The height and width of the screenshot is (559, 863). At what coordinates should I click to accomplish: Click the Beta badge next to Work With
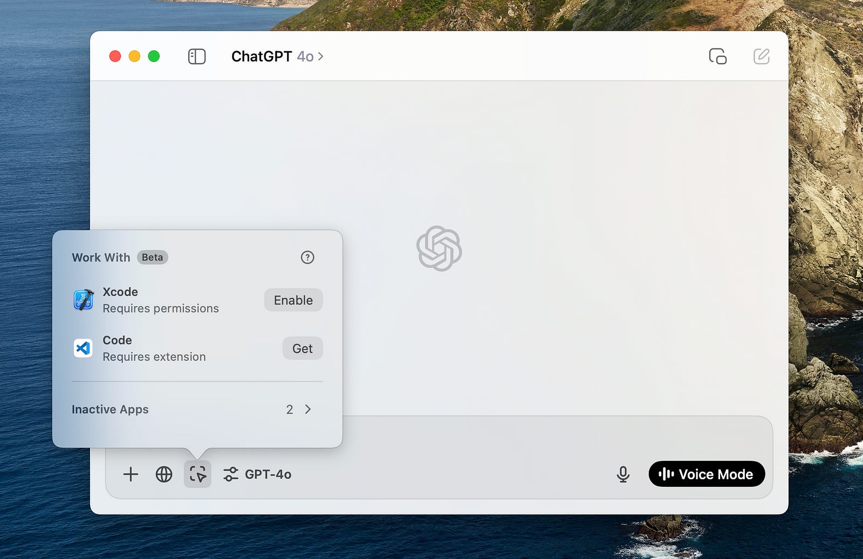152,257
